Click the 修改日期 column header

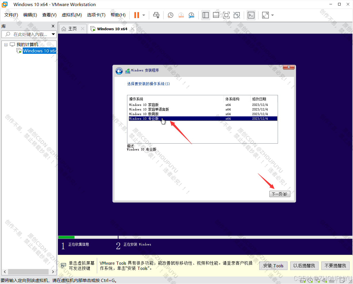click(x=264, y=99)
